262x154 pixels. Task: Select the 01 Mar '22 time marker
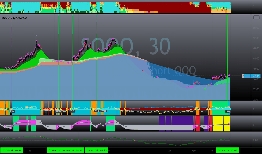(x=54, y=151)
